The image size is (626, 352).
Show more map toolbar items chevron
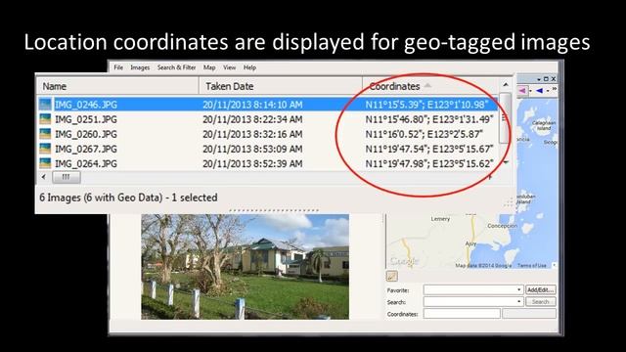pyautogui.click(x=555, y=89)
